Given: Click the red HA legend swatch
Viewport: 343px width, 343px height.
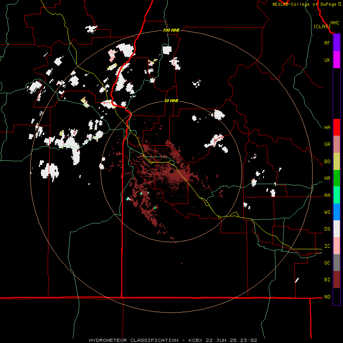Looking at the screenshot, I should [337, 127].
